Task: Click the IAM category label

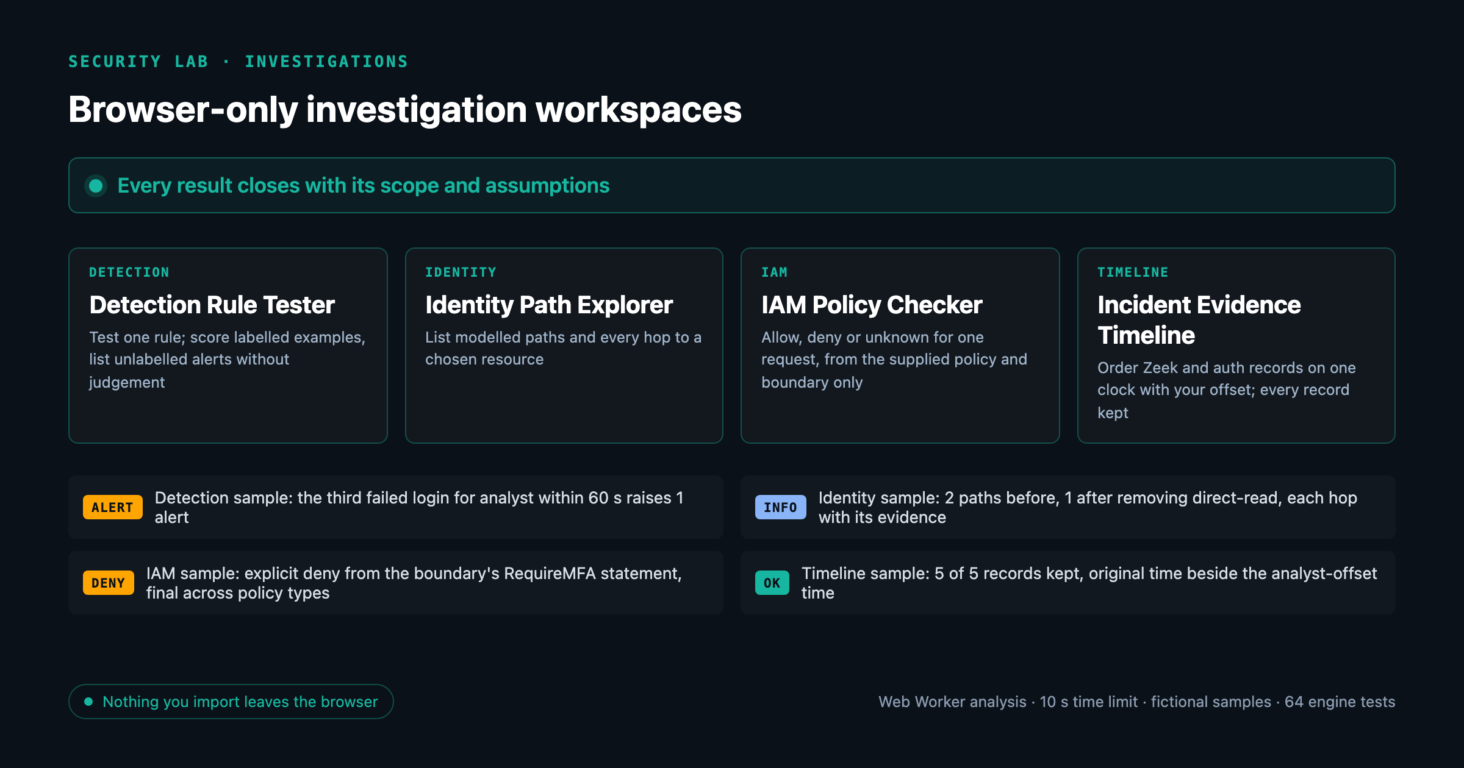Action: click(x=774, y=272)
